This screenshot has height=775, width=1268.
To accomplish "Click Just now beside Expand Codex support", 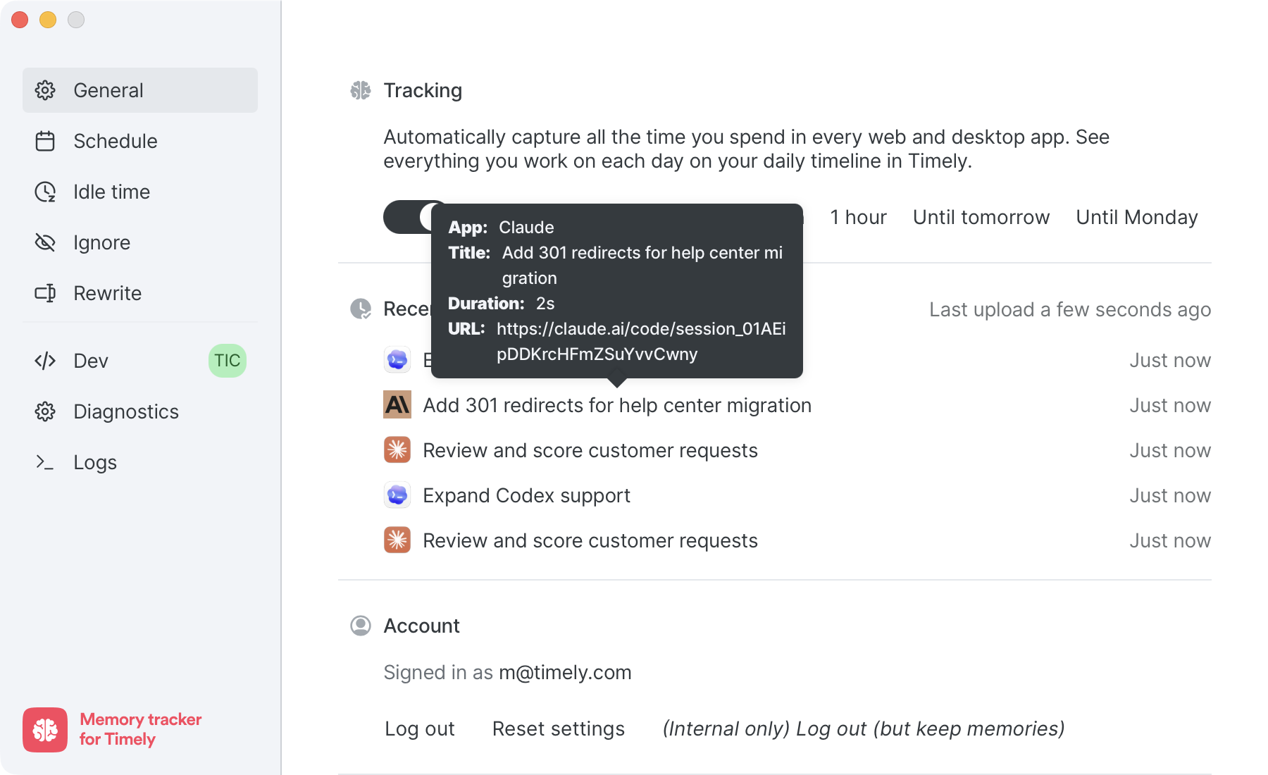I will (x=1170, y=495).
